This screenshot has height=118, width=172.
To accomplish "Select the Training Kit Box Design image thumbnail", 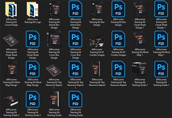I will coord(97,9).
